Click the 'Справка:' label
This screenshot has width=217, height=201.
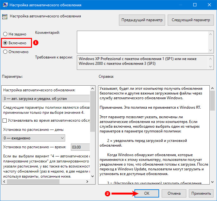click(x=106, y=76)
